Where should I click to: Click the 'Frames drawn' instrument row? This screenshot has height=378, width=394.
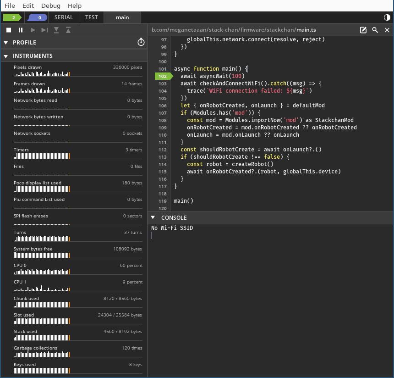(x=78, y=87)
